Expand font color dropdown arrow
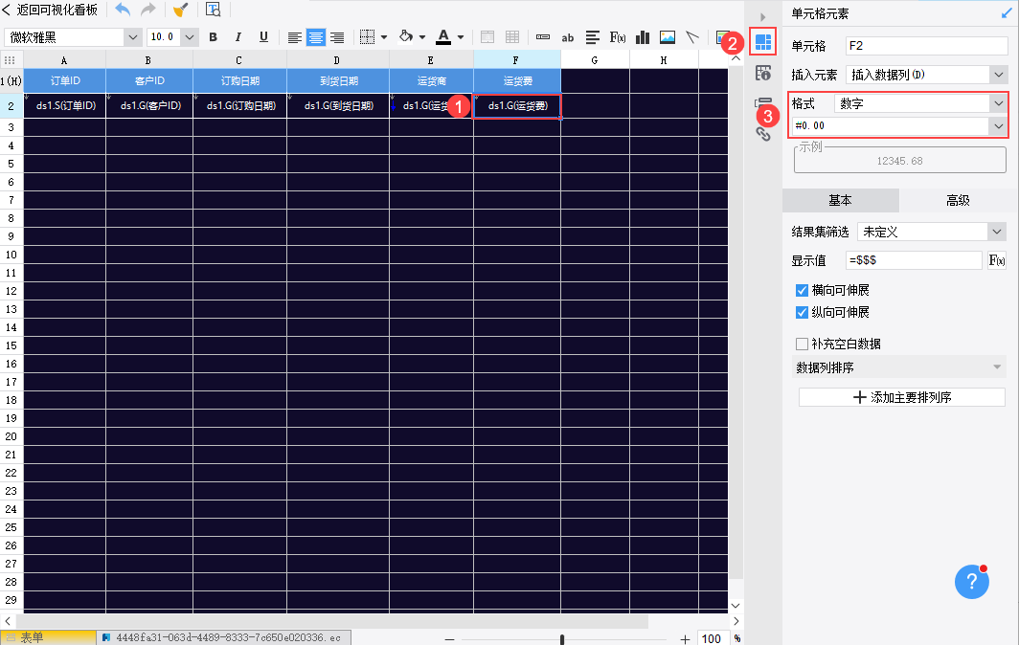This screenshot has height=645, width=1019. pos(461,37)
